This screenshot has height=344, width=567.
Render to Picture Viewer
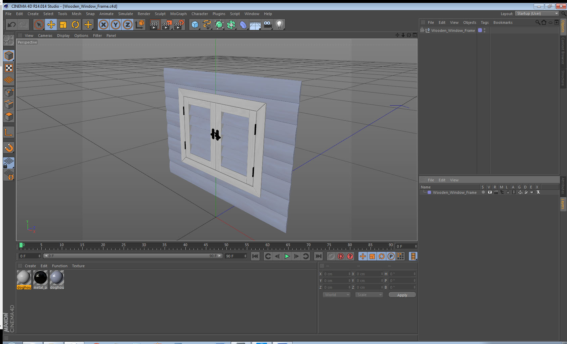coord(167,24)
